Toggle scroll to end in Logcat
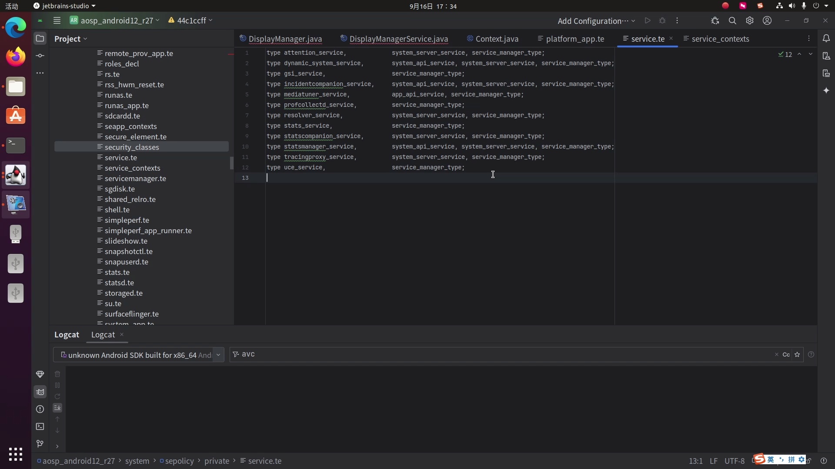The width and height of the screenshot is (835, 469). coord(57,407)
